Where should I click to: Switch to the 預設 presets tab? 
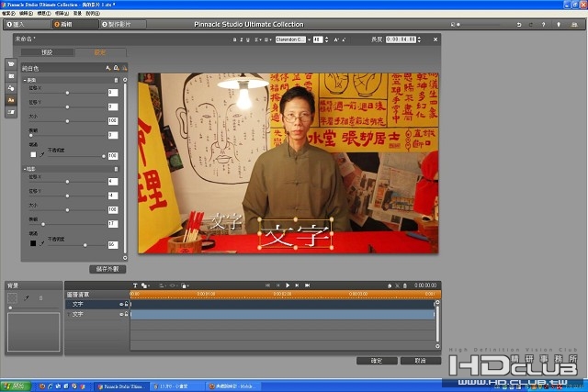tap(47, 52)
